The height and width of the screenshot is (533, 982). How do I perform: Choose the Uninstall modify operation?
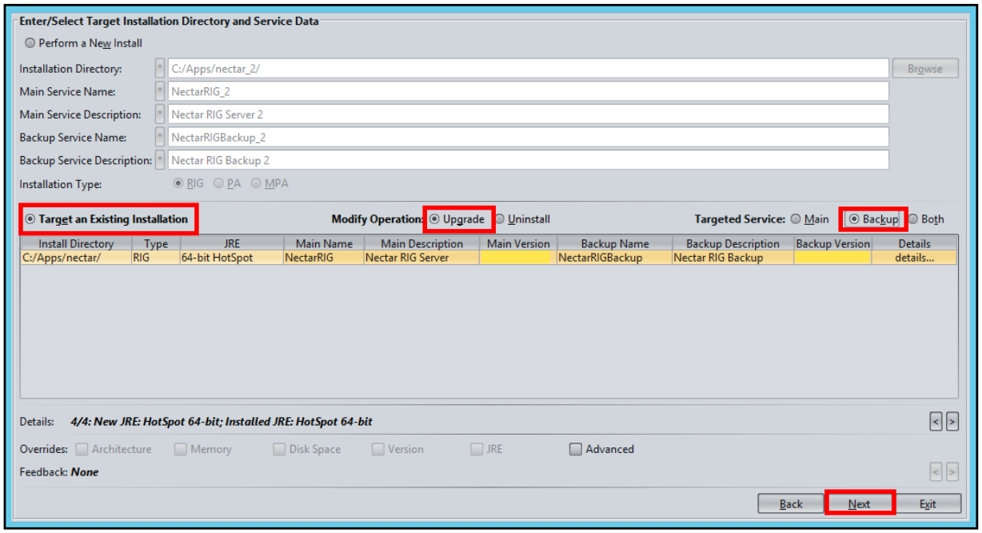(x=523, y=218)
